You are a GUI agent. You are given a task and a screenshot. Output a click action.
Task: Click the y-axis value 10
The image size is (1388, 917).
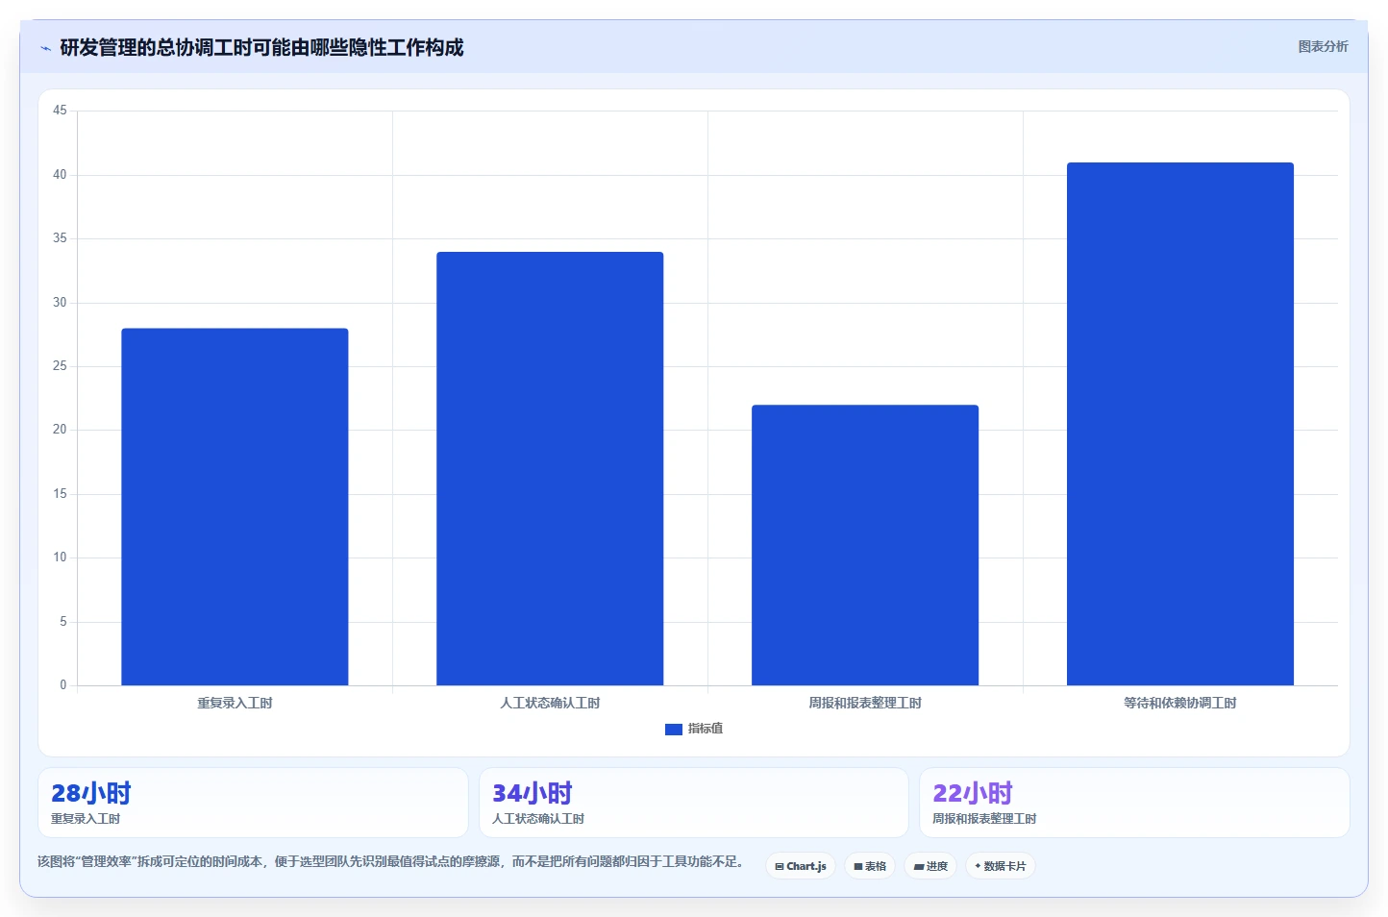pyautogui.click(x=60, y=558)
